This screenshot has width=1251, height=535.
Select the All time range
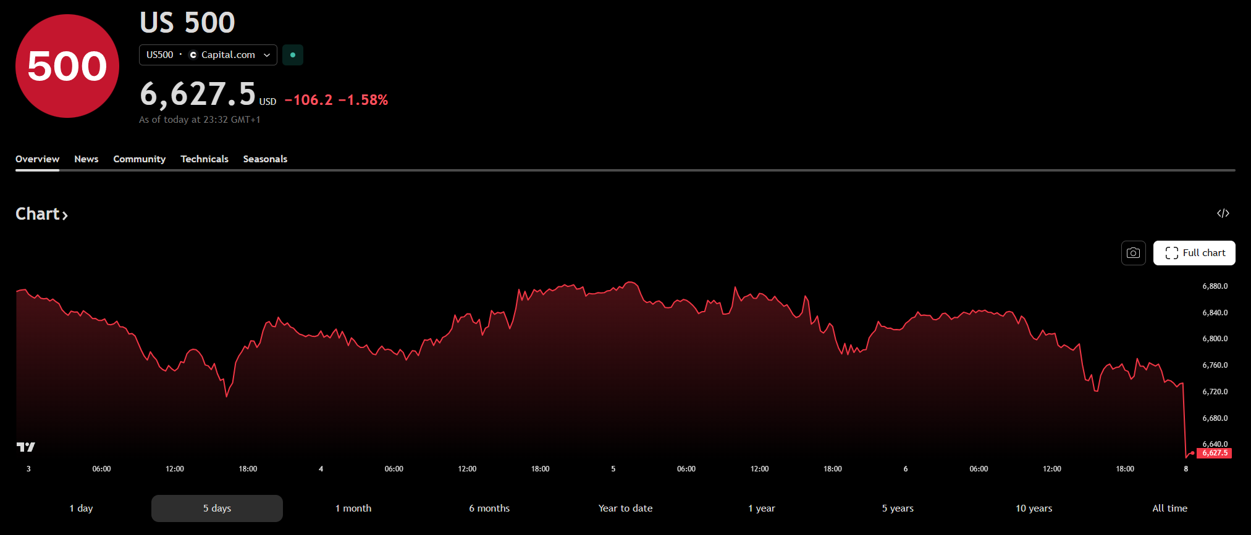click(1169, 508)
